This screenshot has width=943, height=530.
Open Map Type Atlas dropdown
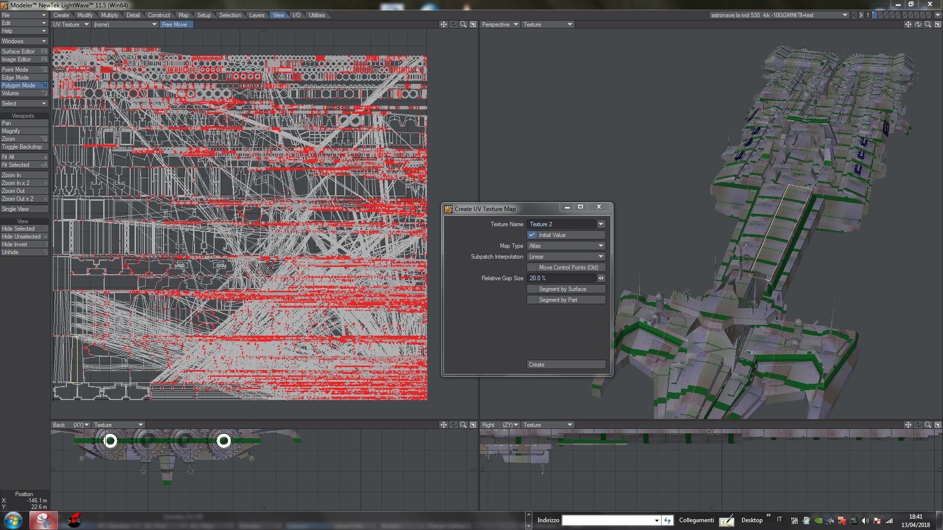566,246
